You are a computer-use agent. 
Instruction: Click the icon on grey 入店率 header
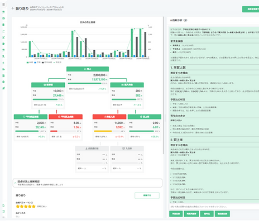pos(123,148)
